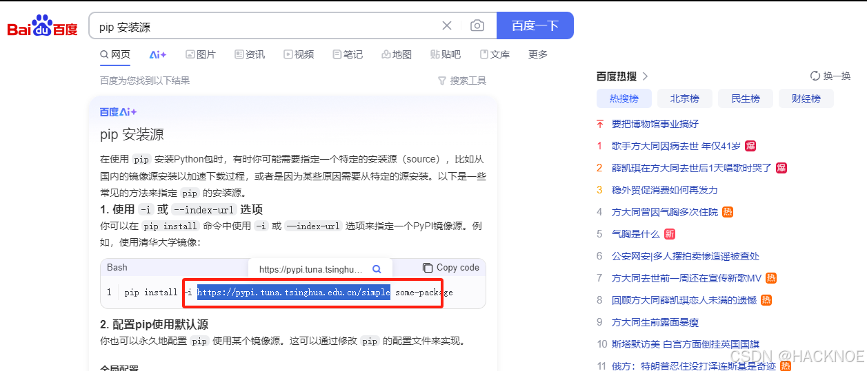This screenshot has width=867, height=371.
Task: Open 气胸是什么 hot search
Action: pyautogui.click(x=636, y=234)
